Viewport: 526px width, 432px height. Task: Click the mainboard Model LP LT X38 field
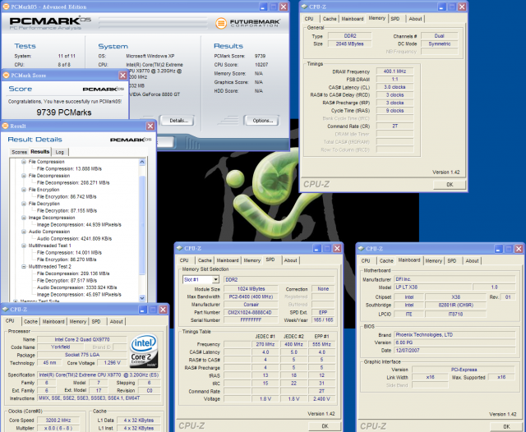pyautogui.click(x=432, y=287)
